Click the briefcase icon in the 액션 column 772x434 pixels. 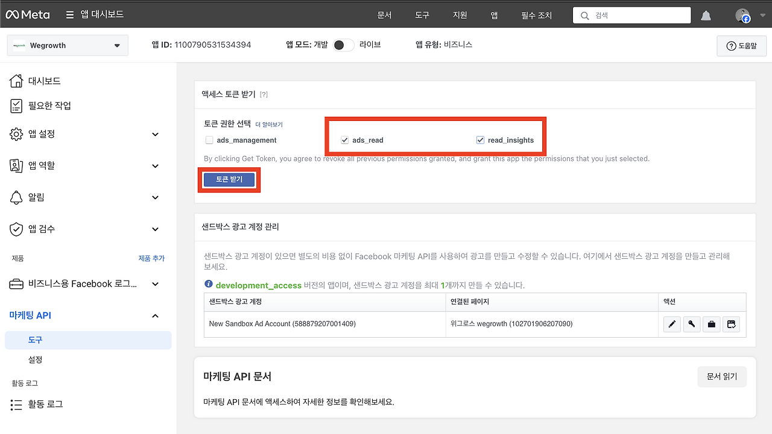click(712, 324)
